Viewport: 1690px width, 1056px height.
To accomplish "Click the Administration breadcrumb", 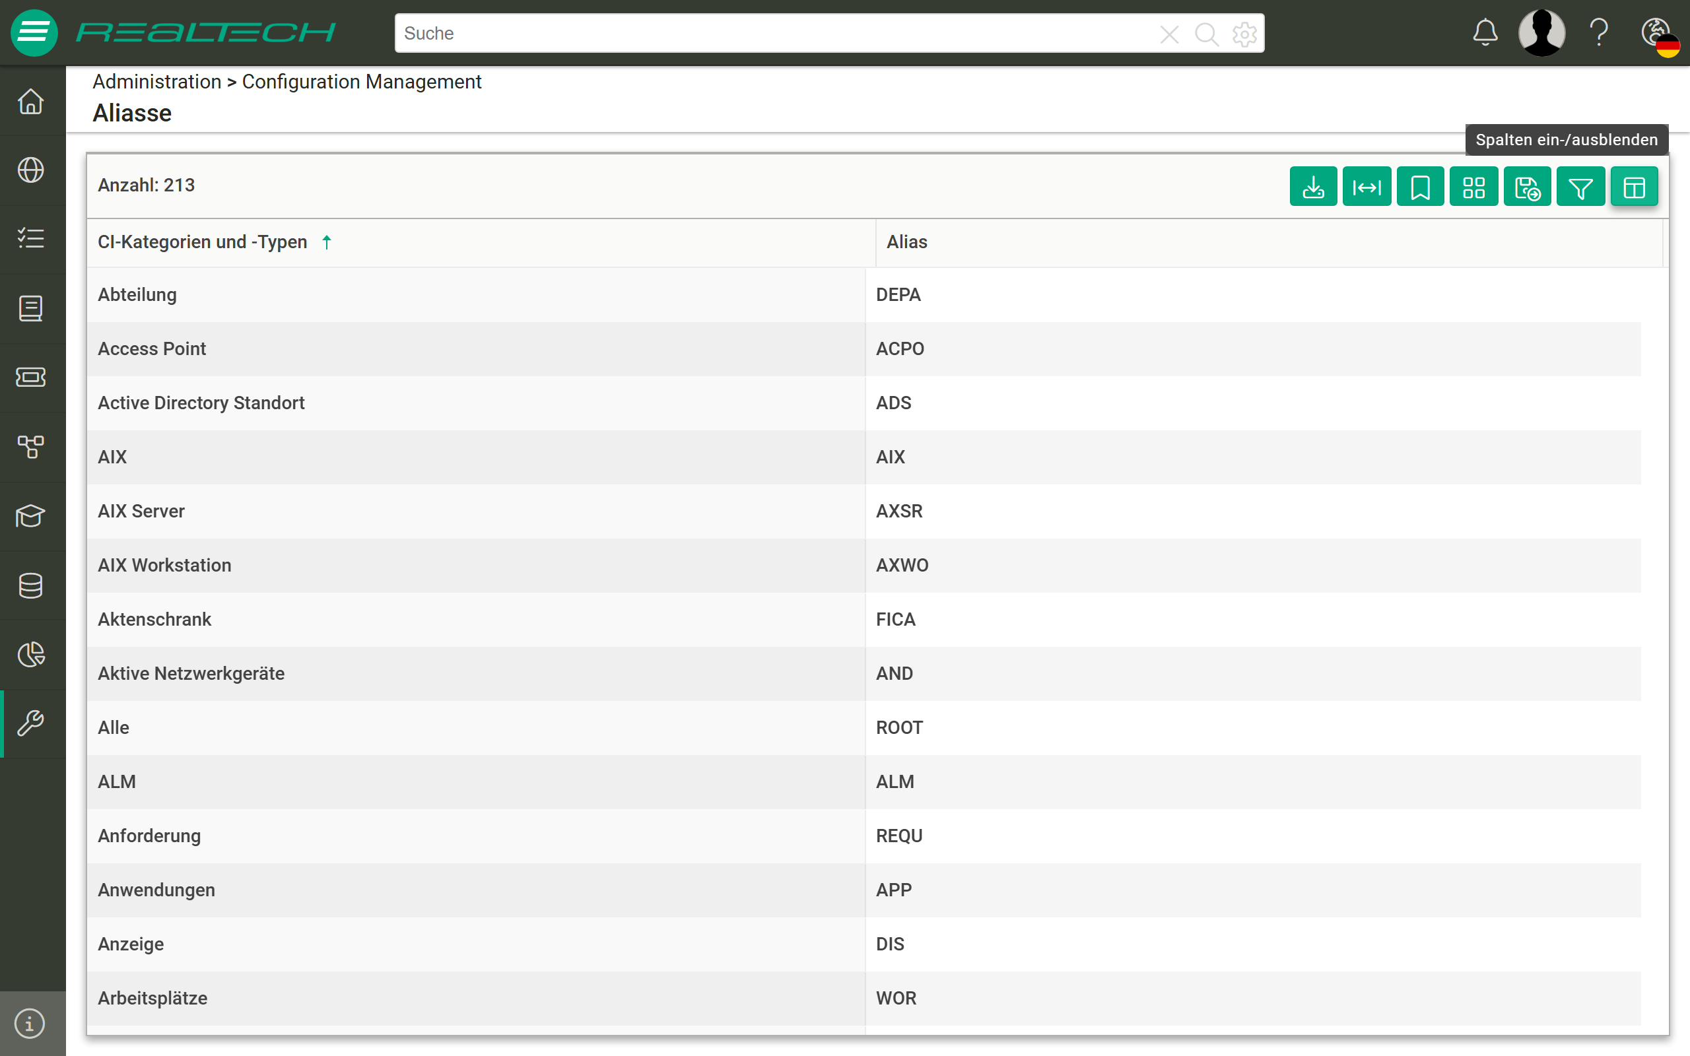I will tap(156, 82).
